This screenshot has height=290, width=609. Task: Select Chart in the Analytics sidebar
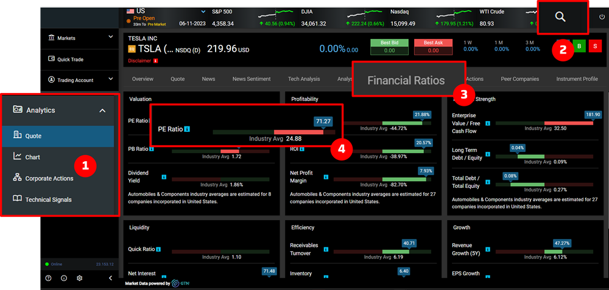[27, 157]
